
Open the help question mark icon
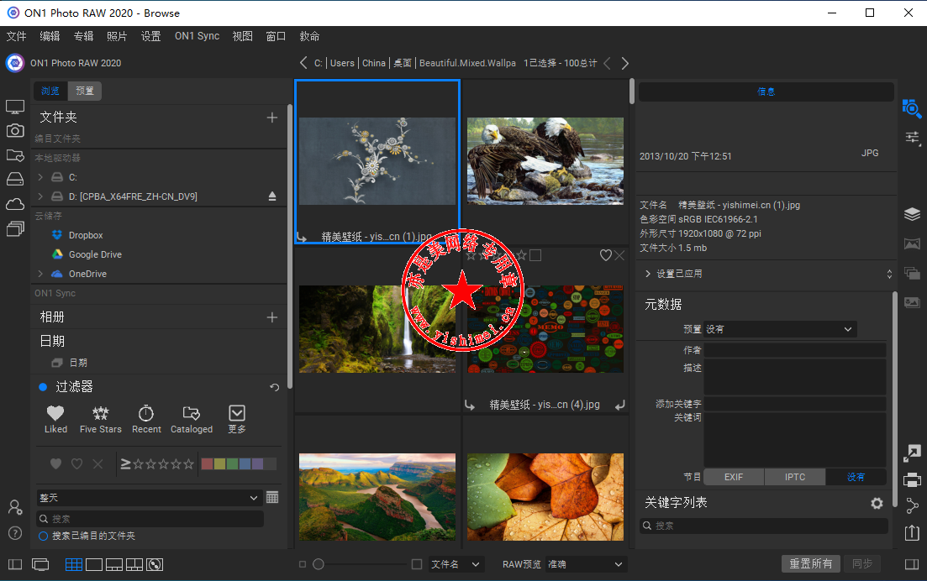click(15, 533)
